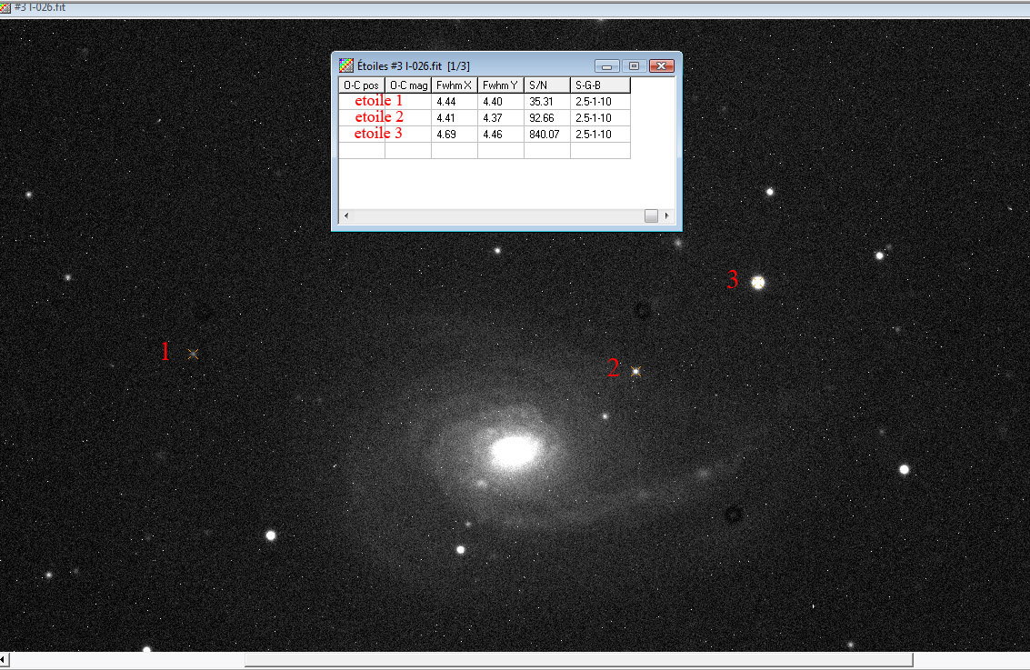Screen dimensions: 1030x670
Task: Click the S/N column header
Action: (x=547, y=85)
